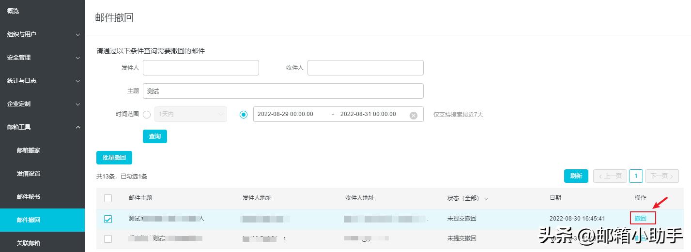Image resolution: width=691 pixels, height=252 pixels.
Task: Click 撤回 link for the first email
Action: pyautogui.click(x=641, y=219)
